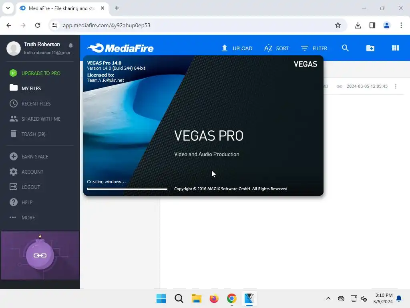The width and height of the screenshot is (410, 308).
Task: Open a new Chrome tab
Action: 117,8
